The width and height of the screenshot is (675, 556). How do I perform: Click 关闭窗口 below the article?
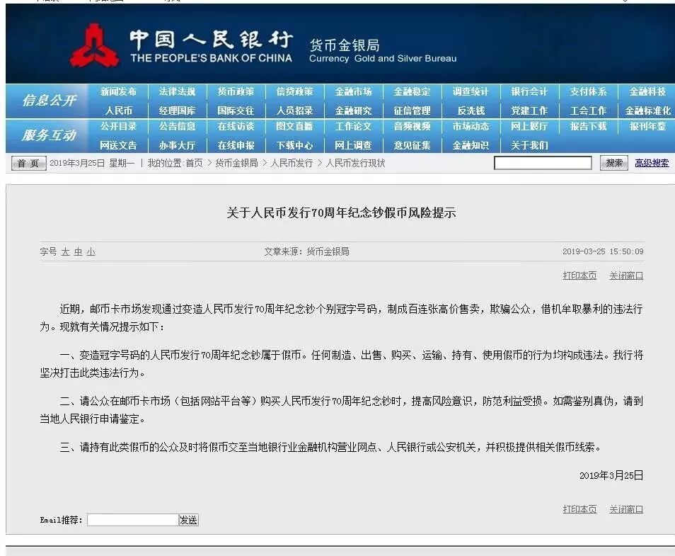626,509
